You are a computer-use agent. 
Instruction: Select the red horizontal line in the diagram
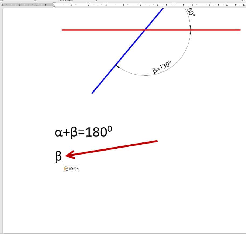[x=151, y=30]
